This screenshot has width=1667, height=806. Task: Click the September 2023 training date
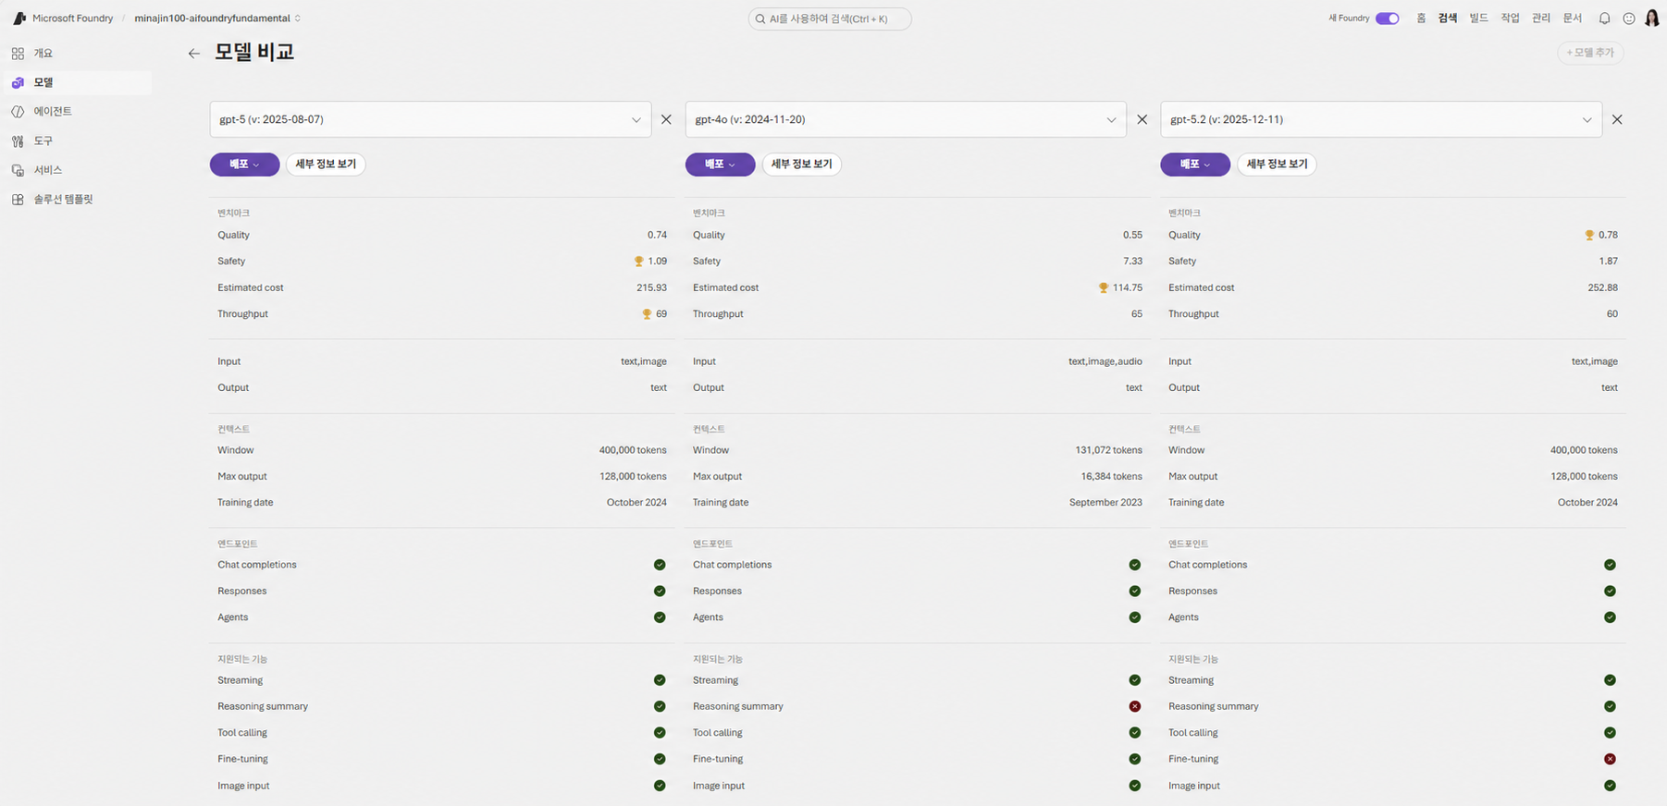coord(1105,503)
